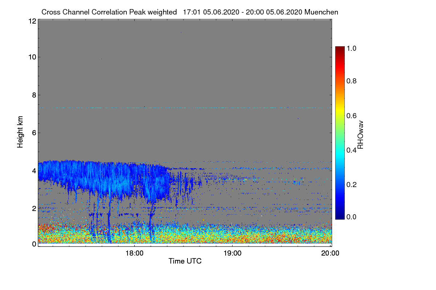The width and height of the screenshot is (436, 290).
Task: Click colorbar value label 1.0
Action: pos(352,48)
